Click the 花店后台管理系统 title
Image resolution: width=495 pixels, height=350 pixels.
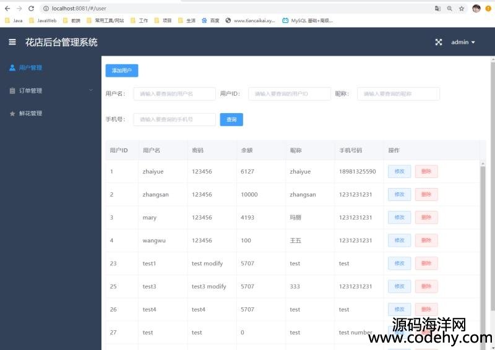(61, 42)
